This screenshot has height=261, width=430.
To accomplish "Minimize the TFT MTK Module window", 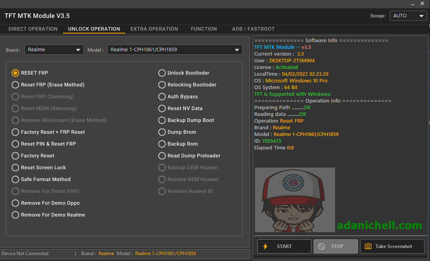I will (412, 4).
